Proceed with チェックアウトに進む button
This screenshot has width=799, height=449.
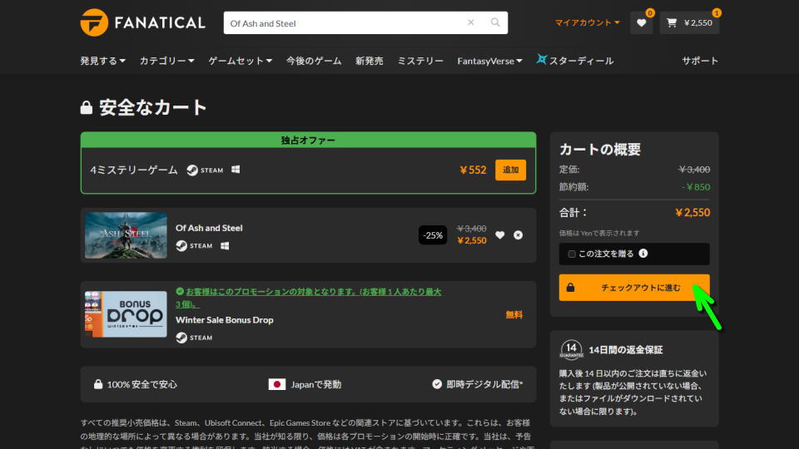point(634,288)
